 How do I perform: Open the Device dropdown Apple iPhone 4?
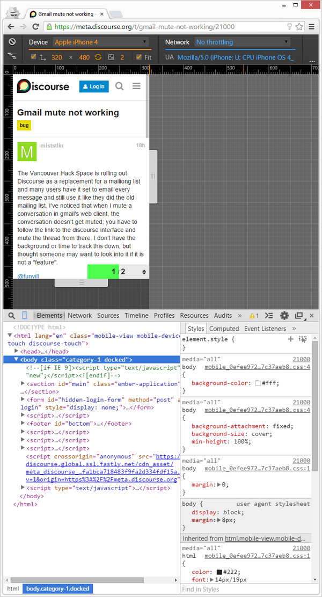pos(100,42)
